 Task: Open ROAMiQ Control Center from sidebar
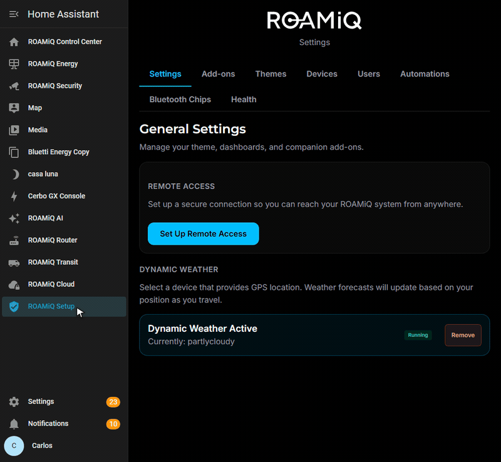pyautogui.click(x=65, y=42)
